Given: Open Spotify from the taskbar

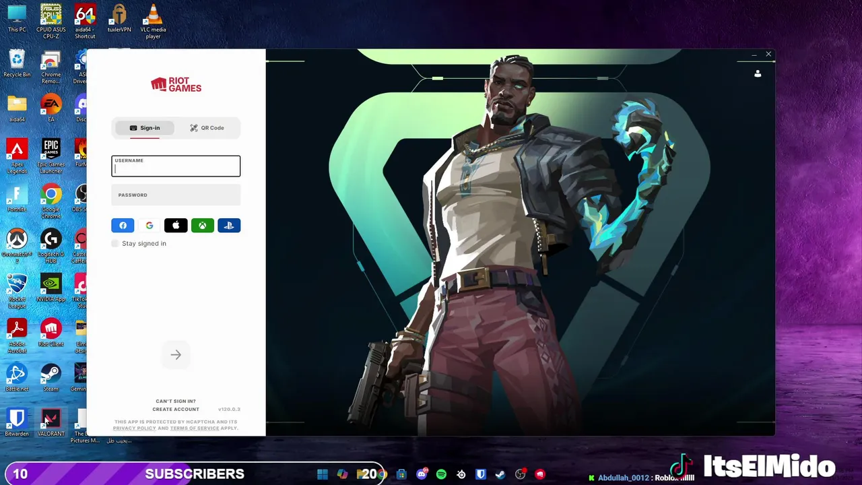Looking at the screenshot, I should (x=441, y=475).
